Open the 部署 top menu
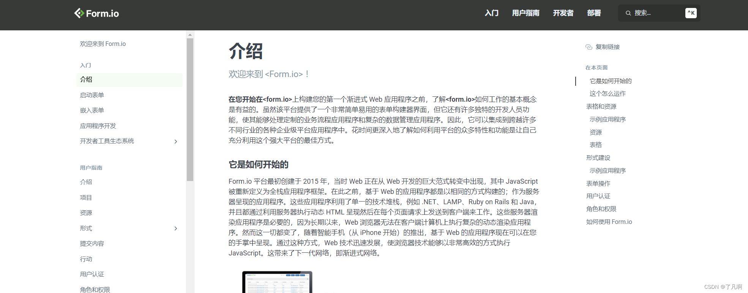The image size is (748, 293). (x=594, y=13)
